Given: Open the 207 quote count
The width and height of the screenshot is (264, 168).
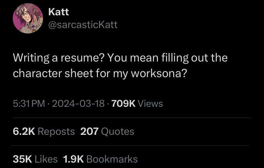Looking at the screenshot, I should [x=89, y=131].
